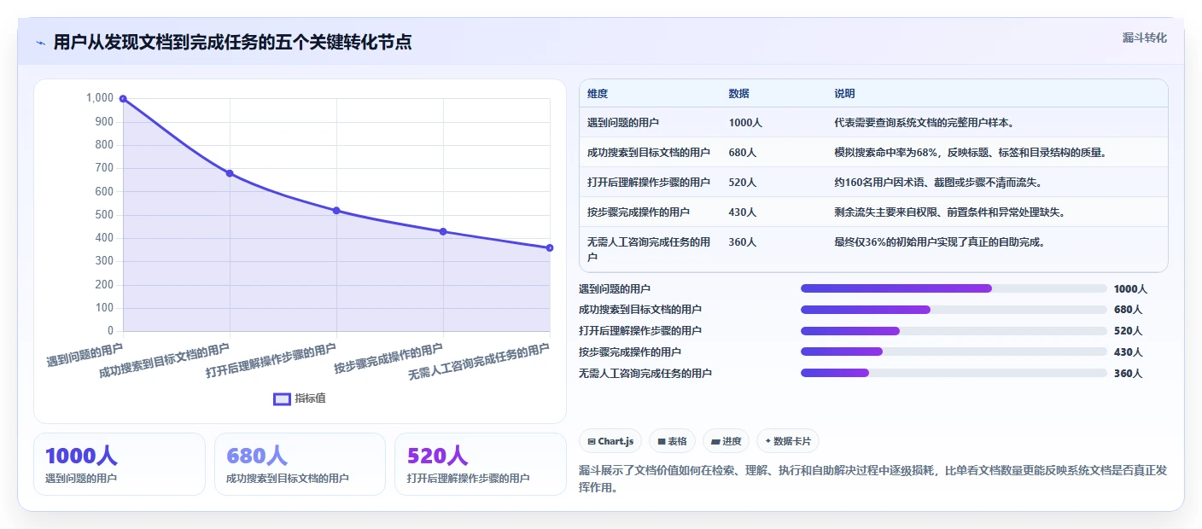The height and width of the screenshot is (529, 1202).
Task: Click the 漏斗转化 tag in the header
Action: 1144,38
